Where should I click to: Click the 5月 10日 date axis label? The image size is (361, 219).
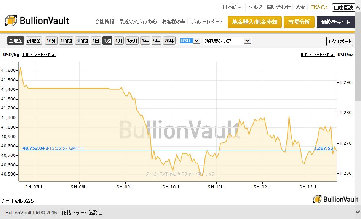tap(171, 187)
